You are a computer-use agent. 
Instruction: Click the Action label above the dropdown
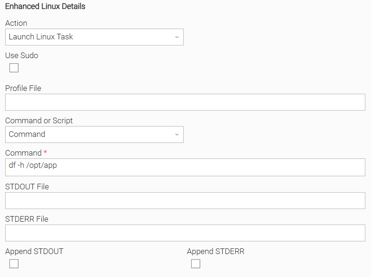(16, 23)
